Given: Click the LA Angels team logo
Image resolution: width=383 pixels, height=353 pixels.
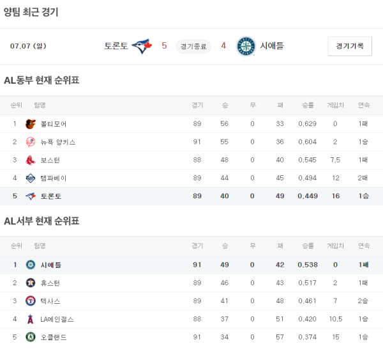Looking at the screenshot, I should point(30,318).
